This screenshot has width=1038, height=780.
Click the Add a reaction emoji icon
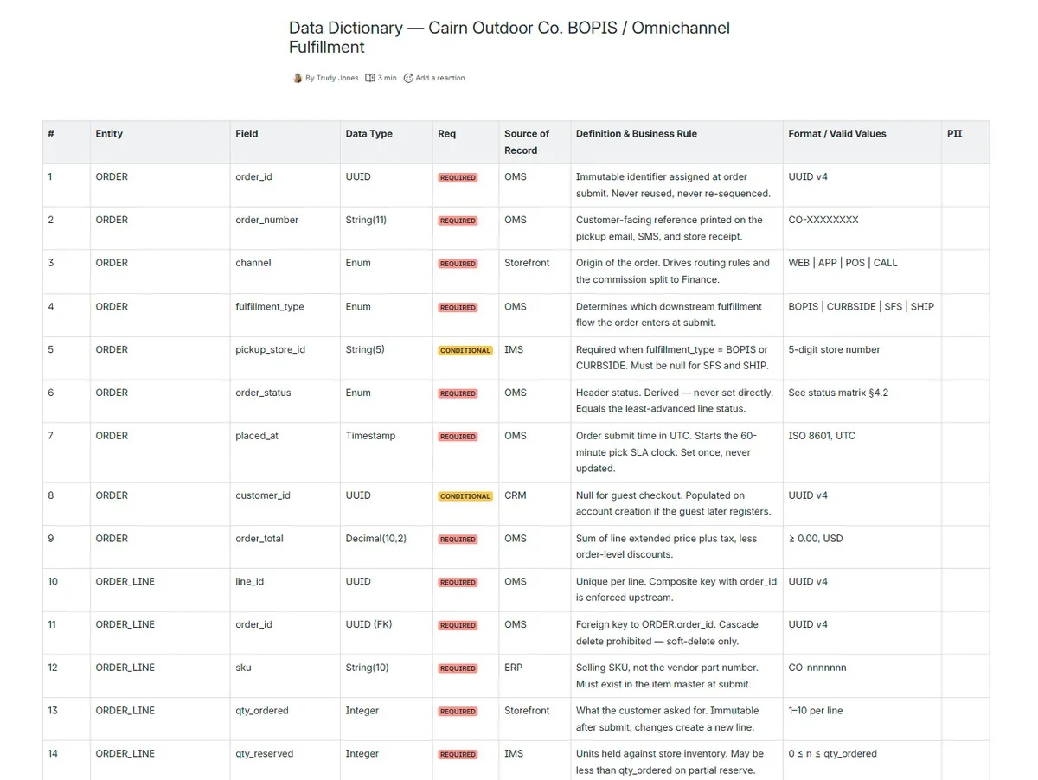[x=408, y=78]
